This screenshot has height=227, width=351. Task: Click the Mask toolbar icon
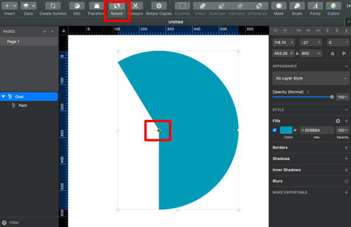coord(278,6)
